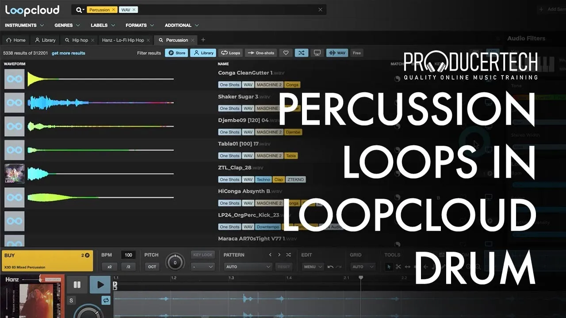This screenshot has height=318, width=566.
Task: Remove the Percussion search tag
Action: (x=113, y=10)
